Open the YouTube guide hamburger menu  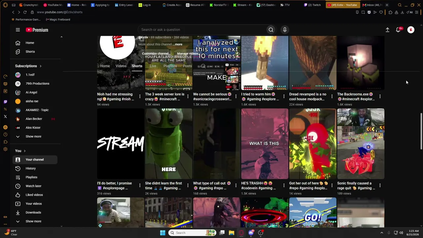18,30
